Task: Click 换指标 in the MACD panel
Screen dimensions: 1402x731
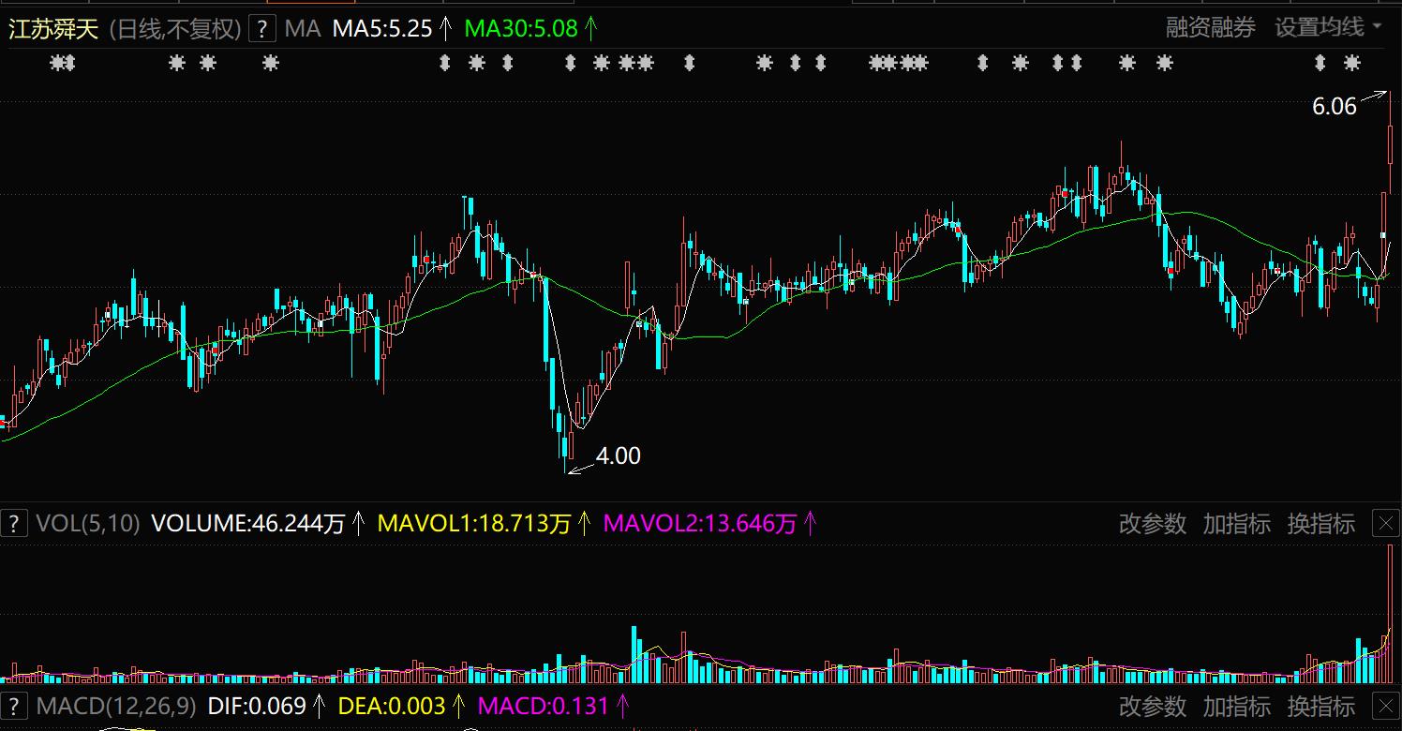Action: [1321, 706]
